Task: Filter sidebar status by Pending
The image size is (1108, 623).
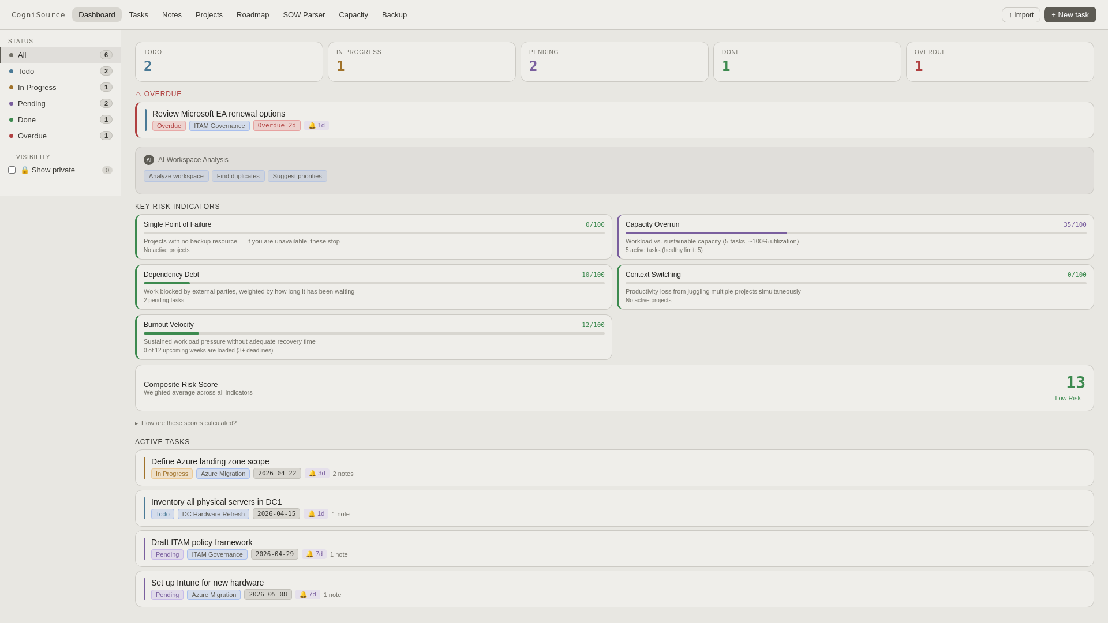Action: pos(32,104)
